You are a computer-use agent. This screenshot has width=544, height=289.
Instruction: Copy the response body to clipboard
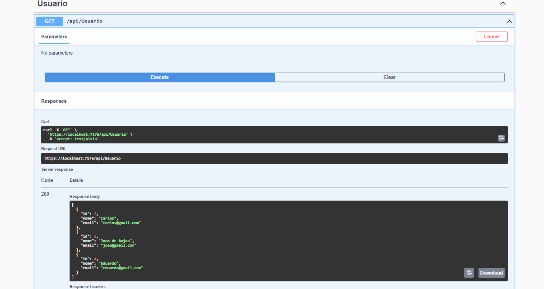click(x=469, y=272)
